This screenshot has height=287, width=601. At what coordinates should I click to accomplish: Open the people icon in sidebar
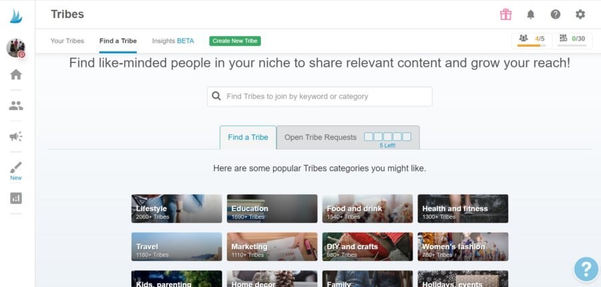point(16,105)
